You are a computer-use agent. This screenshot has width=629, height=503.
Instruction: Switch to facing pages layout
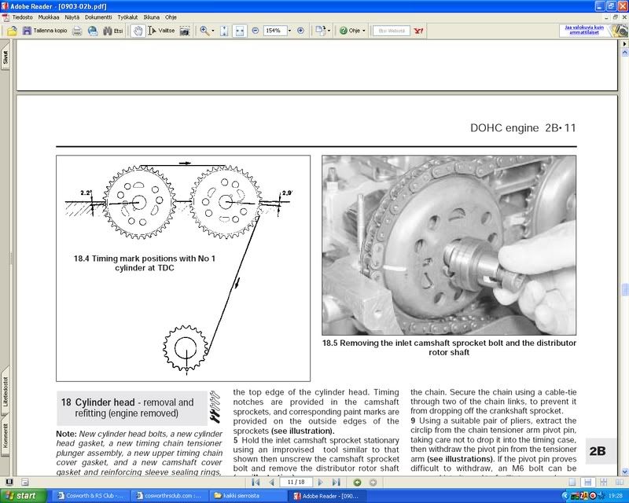pos(619,482)
